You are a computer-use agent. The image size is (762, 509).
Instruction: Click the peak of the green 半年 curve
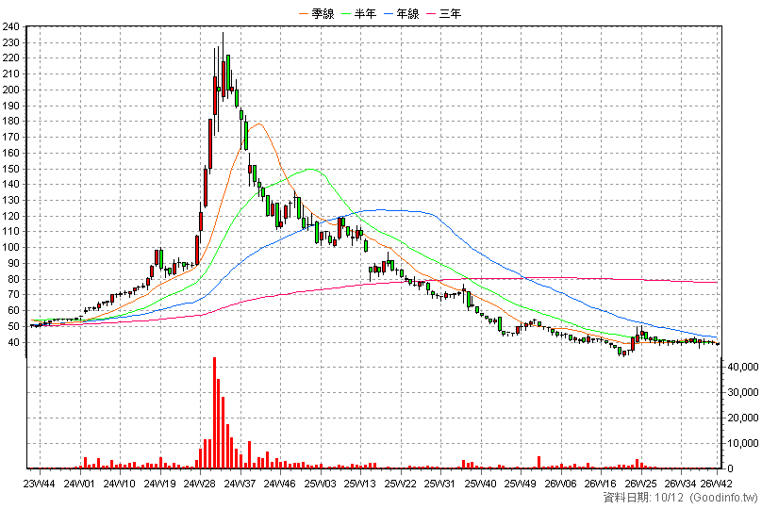311,169
